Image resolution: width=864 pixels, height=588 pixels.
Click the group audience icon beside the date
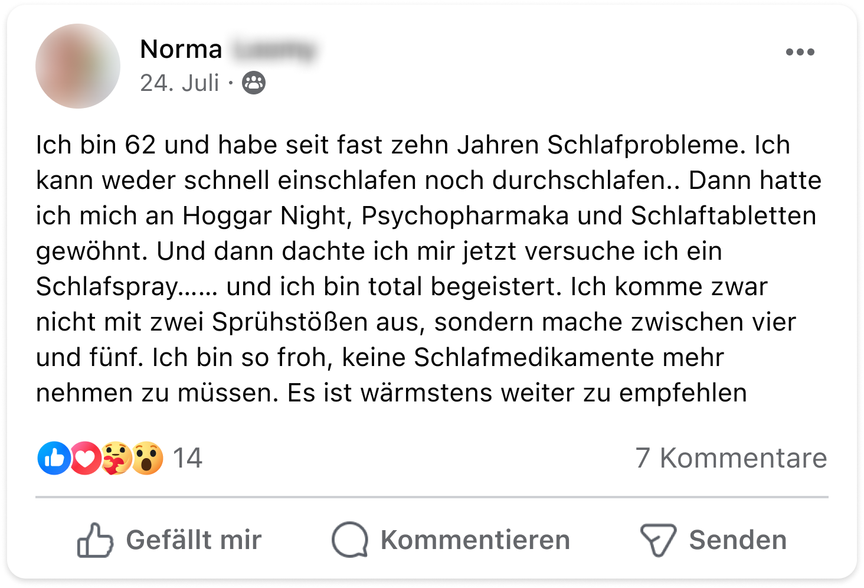pyautogui.click(x=254, y=83)
